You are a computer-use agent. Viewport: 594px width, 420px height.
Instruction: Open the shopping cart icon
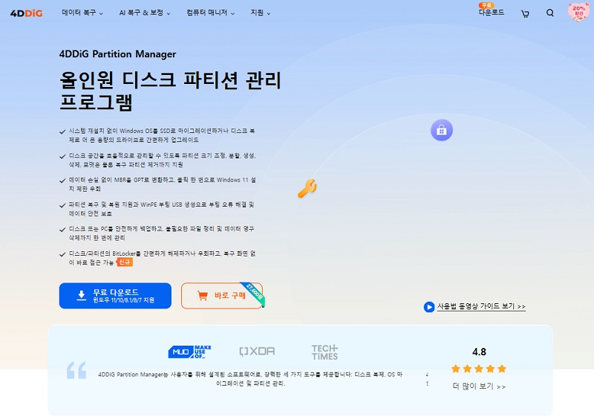525,14
